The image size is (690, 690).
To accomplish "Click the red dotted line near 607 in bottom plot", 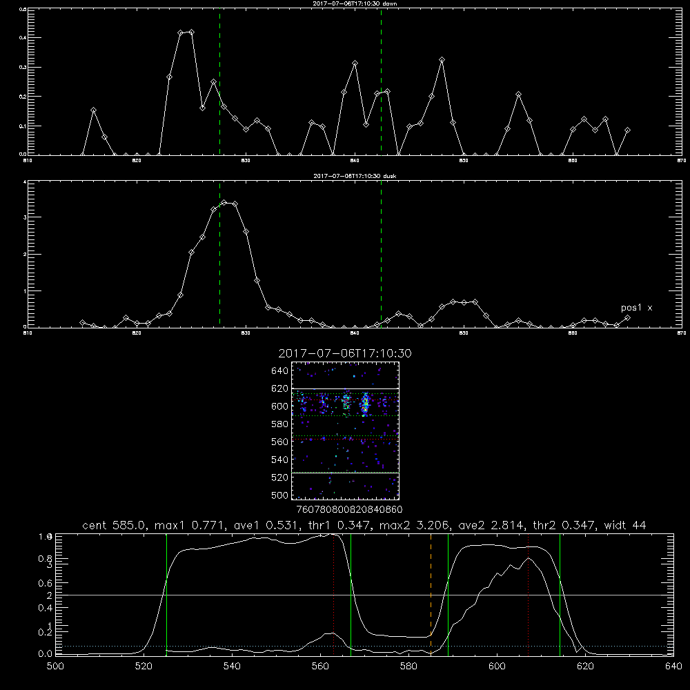I will pos(528,594).
